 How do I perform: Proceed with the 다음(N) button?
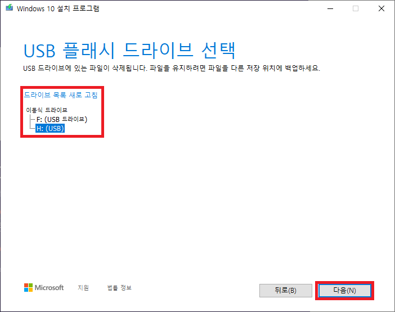click(344, 291)
